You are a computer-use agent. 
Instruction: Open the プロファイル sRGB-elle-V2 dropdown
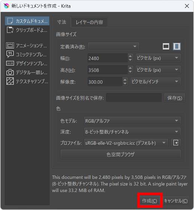click(x=126, y=143)
